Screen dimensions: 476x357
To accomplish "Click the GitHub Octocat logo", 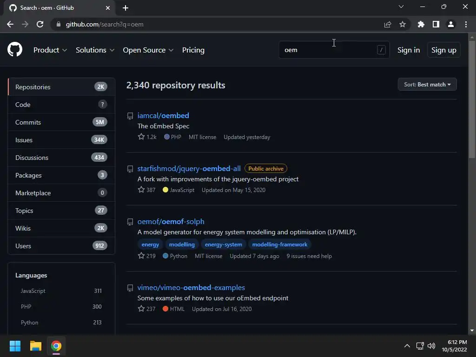I will coord(15,49).
